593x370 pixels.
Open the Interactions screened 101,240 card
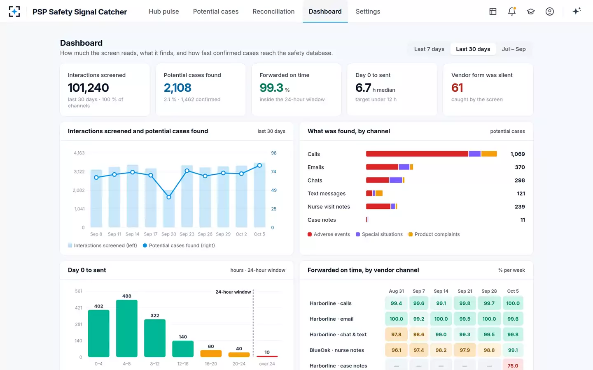click(105, 90)
